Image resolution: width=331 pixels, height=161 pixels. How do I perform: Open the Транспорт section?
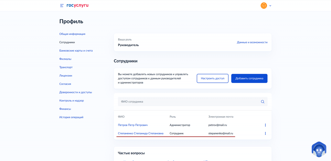point(66,67)
